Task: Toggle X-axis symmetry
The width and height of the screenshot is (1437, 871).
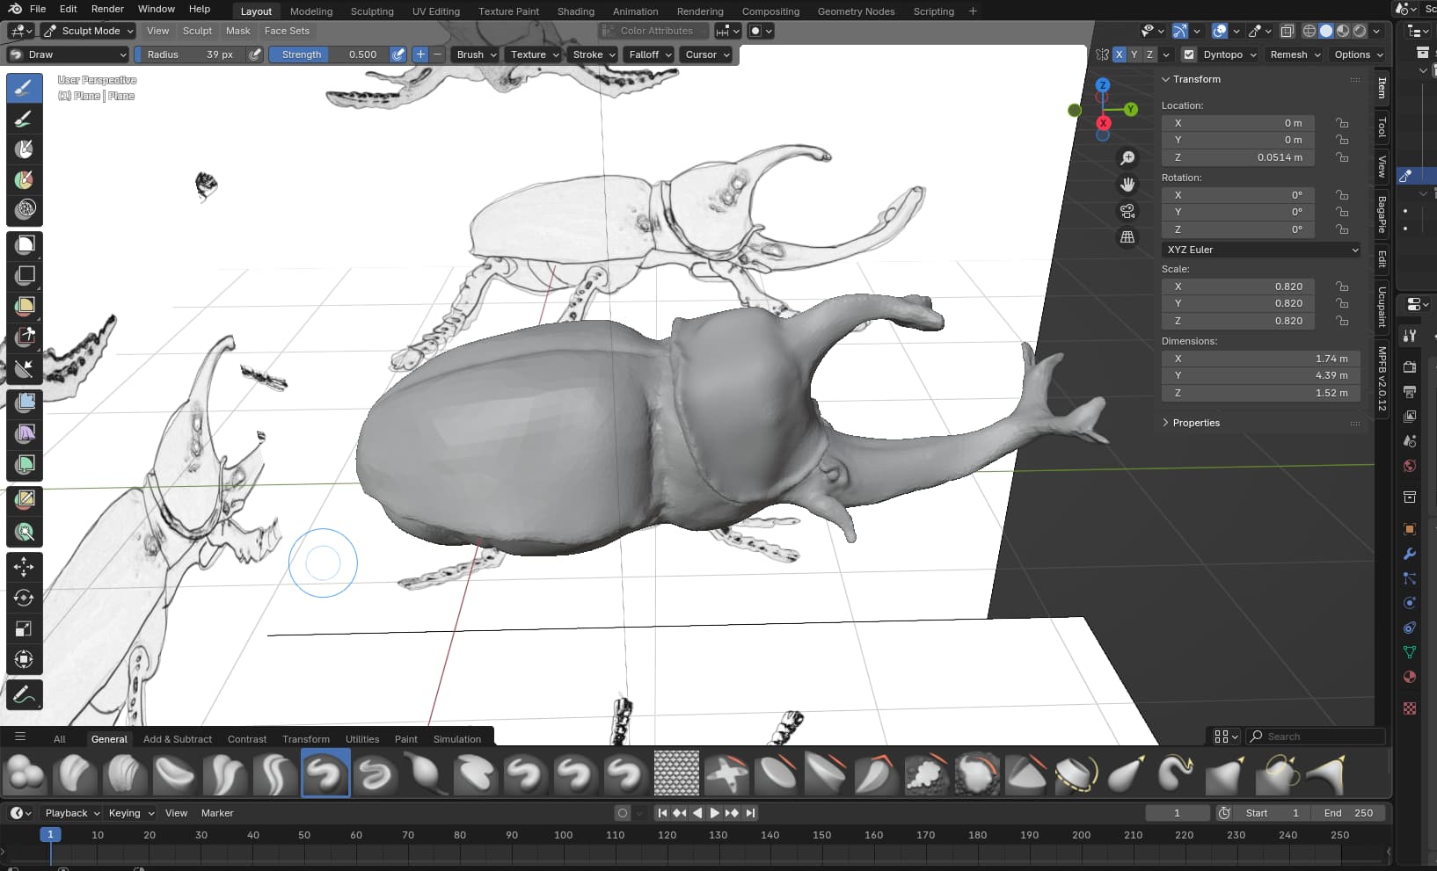Action: pyautogui.click(x=1119, y=54)
